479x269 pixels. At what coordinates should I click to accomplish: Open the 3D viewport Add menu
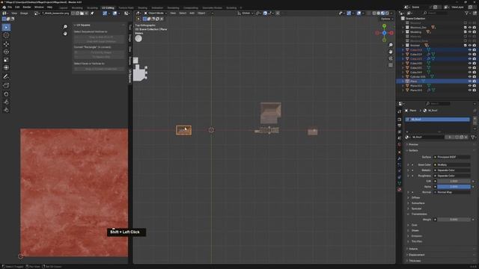point(192,13)
